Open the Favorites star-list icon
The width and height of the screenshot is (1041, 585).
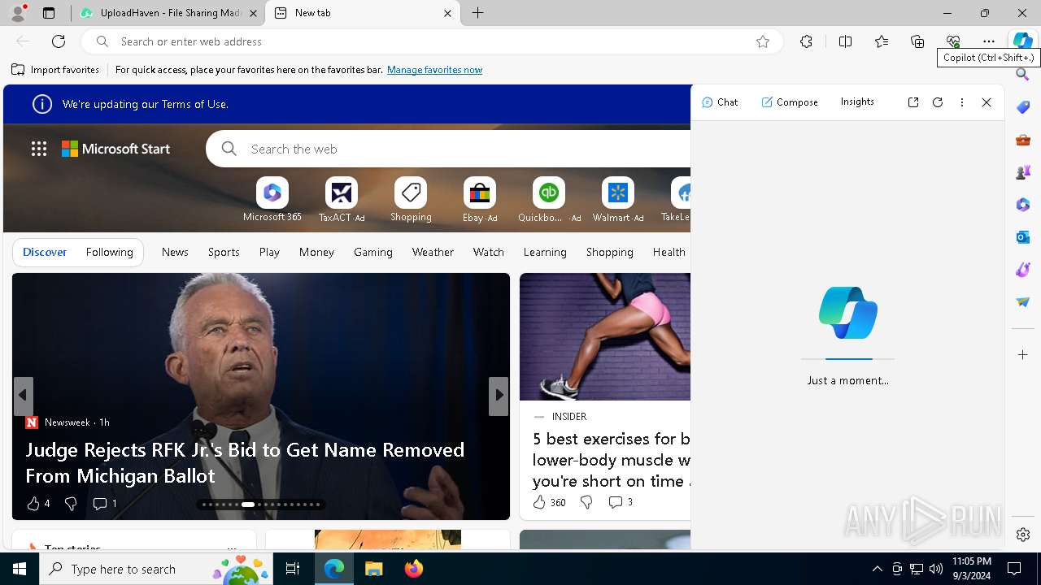(882, 41)
